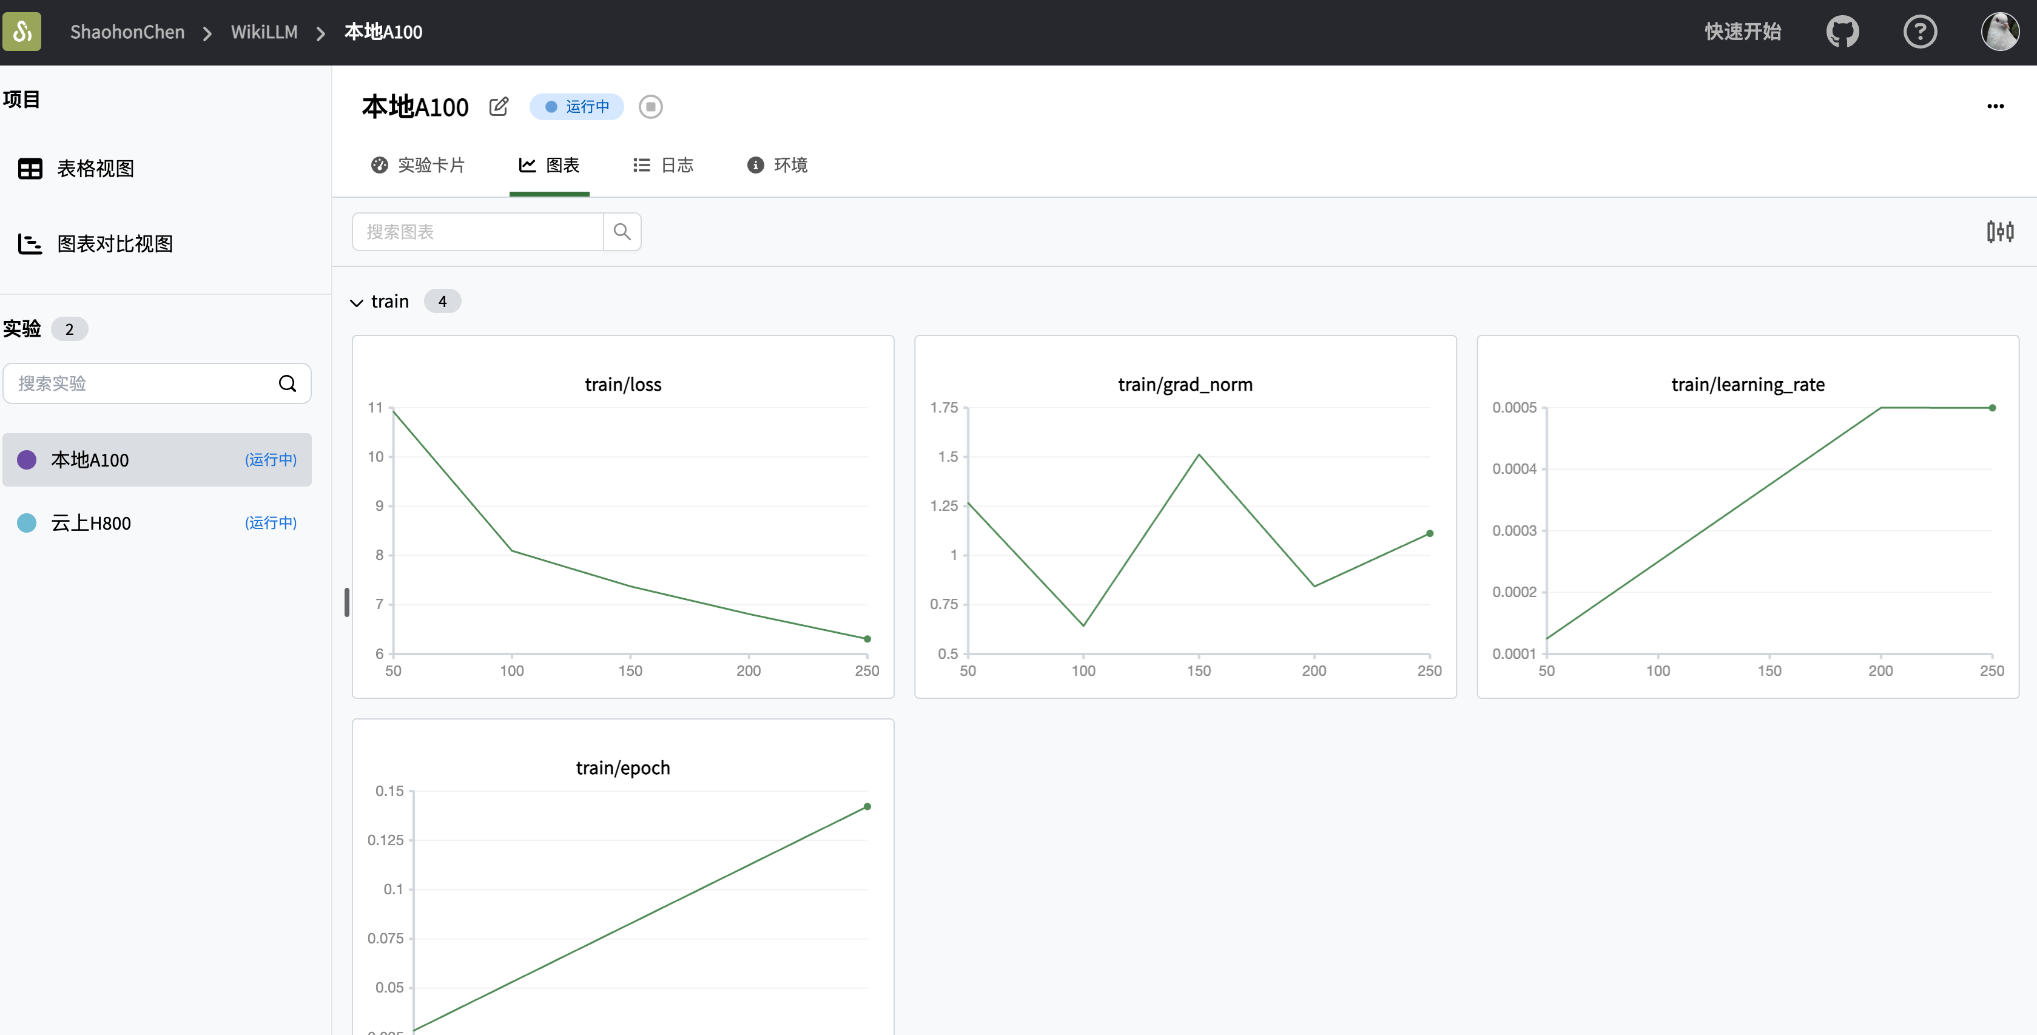Open the chart settings sliders icon
2037x1035 pixels.
click(x=2000, y=232)
